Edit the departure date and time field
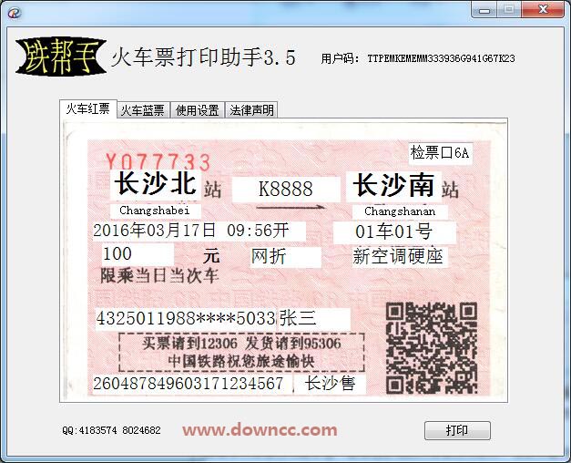571x463 pixels. coord(199,231)
